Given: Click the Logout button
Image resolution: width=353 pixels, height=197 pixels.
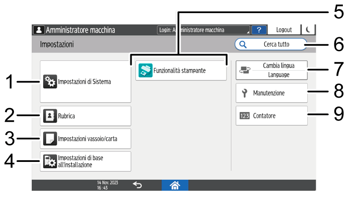Looking at the screenshot, I should pos(284,30).
